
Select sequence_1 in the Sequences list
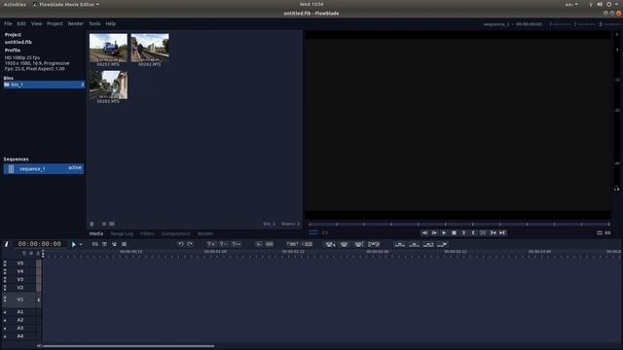[44, 168]
